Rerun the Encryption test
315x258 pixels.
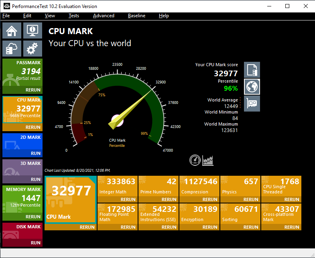tap(199, 227)
